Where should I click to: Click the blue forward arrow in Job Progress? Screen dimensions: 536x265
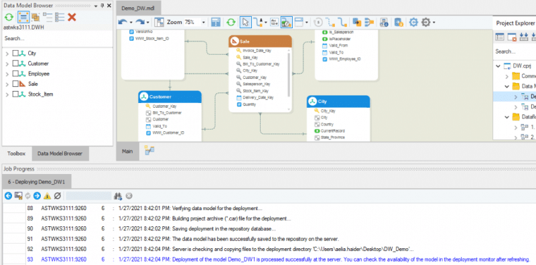[38, 196]
